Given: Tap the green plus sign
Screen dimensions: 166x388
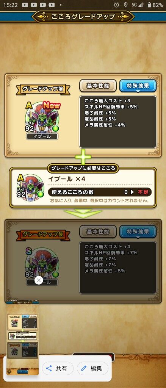Looking at the screenshot, I should (x=83, y=156).
